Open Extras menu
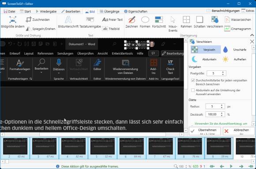This screenshot has width=256, height=169. pyautogui.click(x=248, y=11)
